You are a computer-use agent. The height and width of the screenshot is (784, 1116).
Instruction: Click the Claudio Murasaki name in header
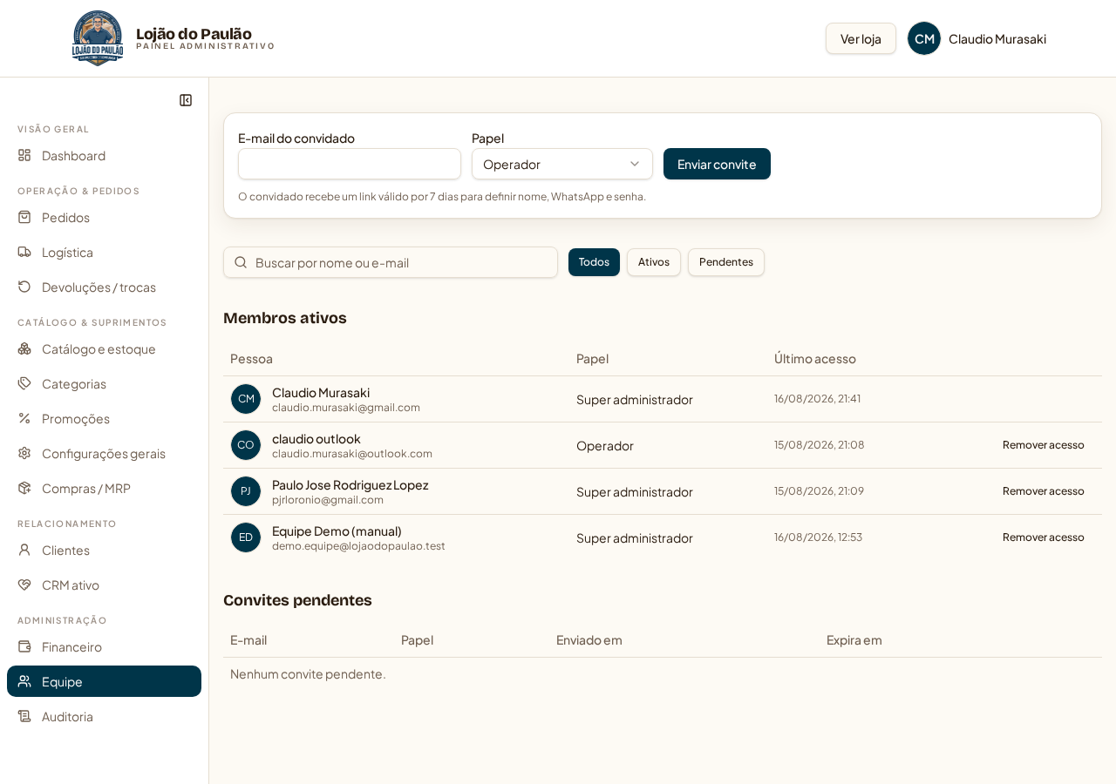pos(997,38)
